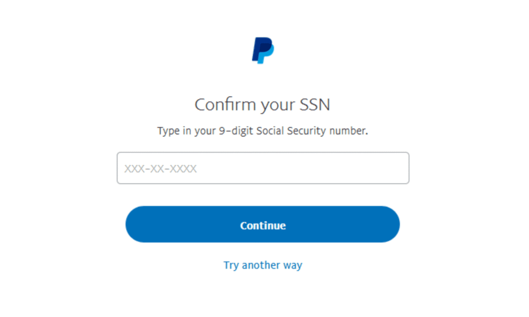The height and width of the screenshot is (317, 529).
Task: Submit the SSN with Continue
Action: [263, 225]
